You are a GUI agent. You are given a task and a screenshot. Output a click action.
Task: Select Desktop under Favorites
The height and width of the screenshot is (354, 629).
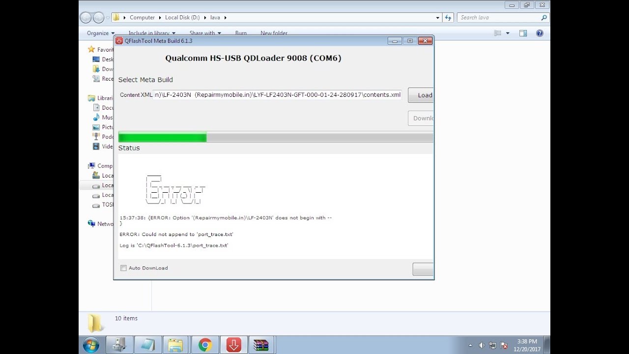[x=103, y=59]
